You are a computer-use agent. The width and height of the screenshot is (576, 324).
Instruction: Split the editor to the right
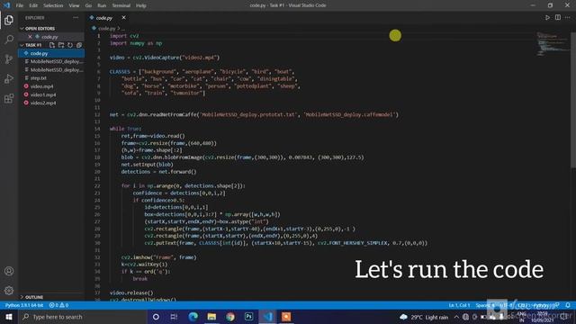(558, 17)
